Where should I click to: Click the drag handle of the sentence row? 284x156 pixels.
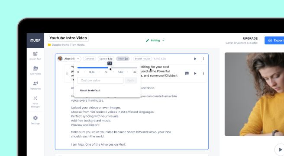point(67,73)
